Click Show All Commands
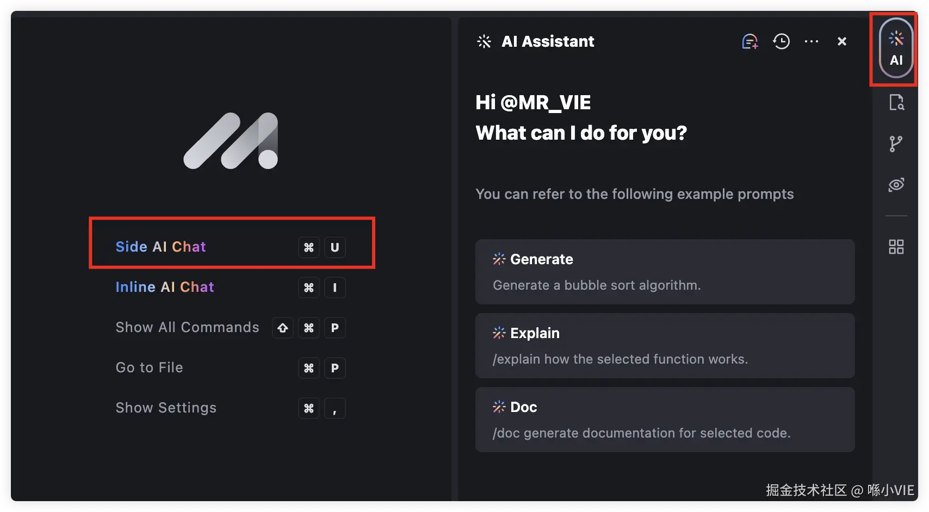The height and width of the screenshot is (512, 929). click(x=187, y=327)
